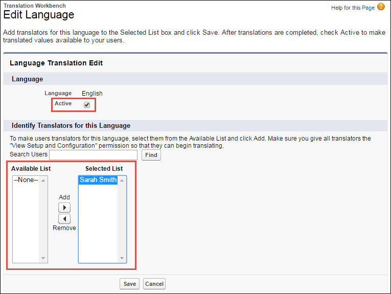The height and width of the screenshot is (294, 391).
Task: Click the Available List scroll up arrow
Action: [x=43, y=180]
